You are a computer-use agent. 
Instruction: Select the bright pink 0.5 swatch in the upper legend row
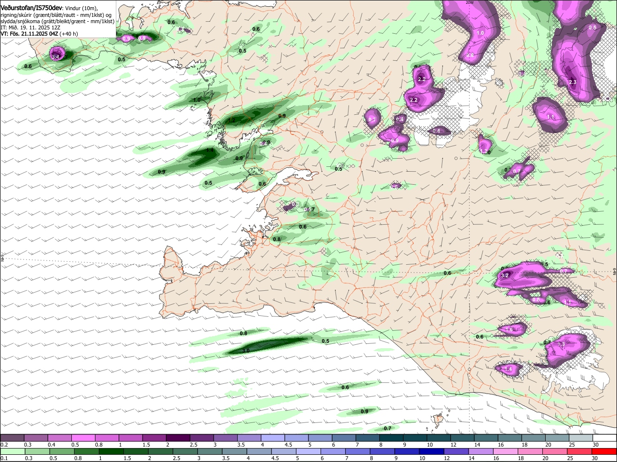[83, 438]
